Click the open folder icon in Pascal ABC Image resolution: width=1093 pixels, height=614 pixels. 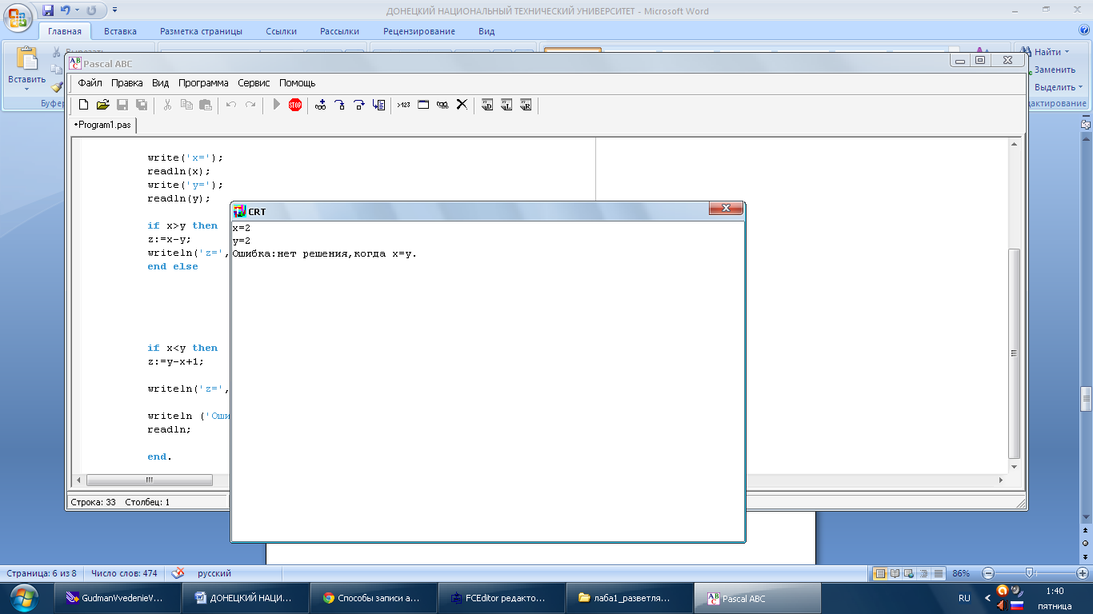coord(102,105)
